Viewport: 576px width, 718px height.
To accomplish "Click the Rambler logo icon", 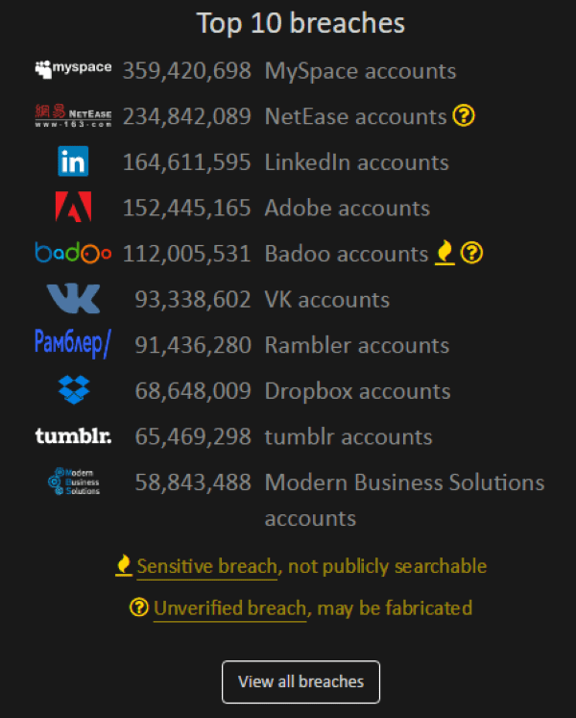I will pos(73,344).
